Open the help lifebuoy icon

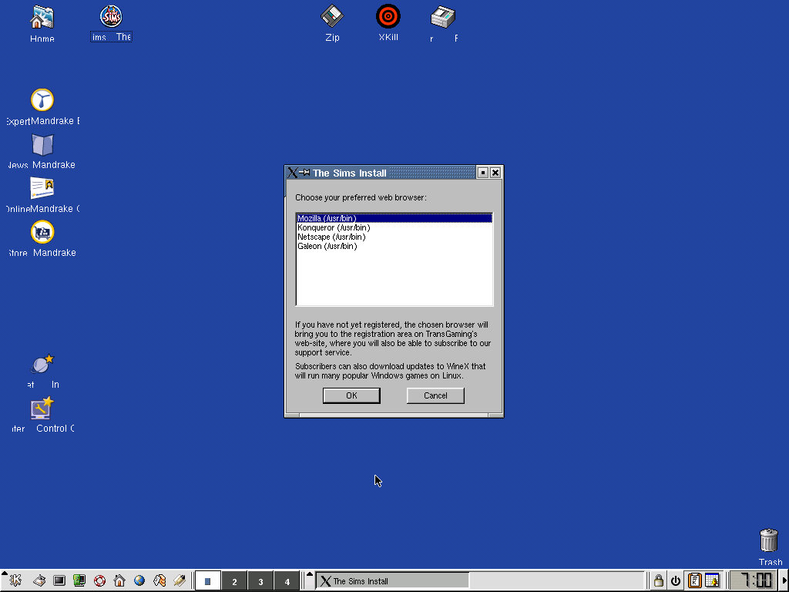(x=99, y=580)
